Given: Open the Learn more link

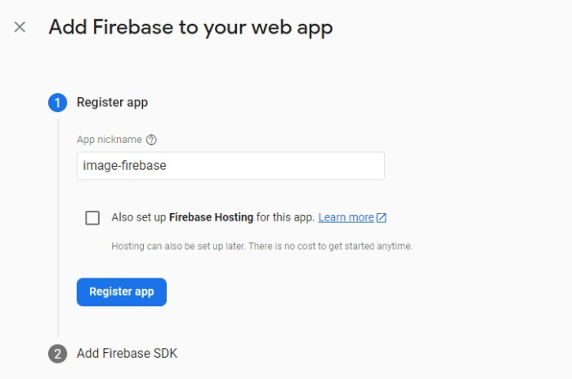Looking at the screenshot, I should [346, 218].
